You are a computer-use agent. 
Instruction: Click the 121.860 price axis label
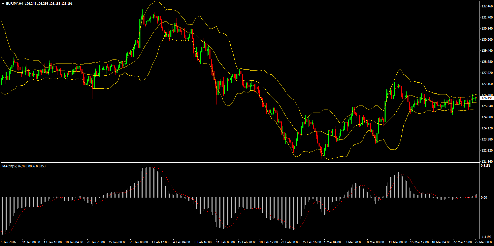487,162
